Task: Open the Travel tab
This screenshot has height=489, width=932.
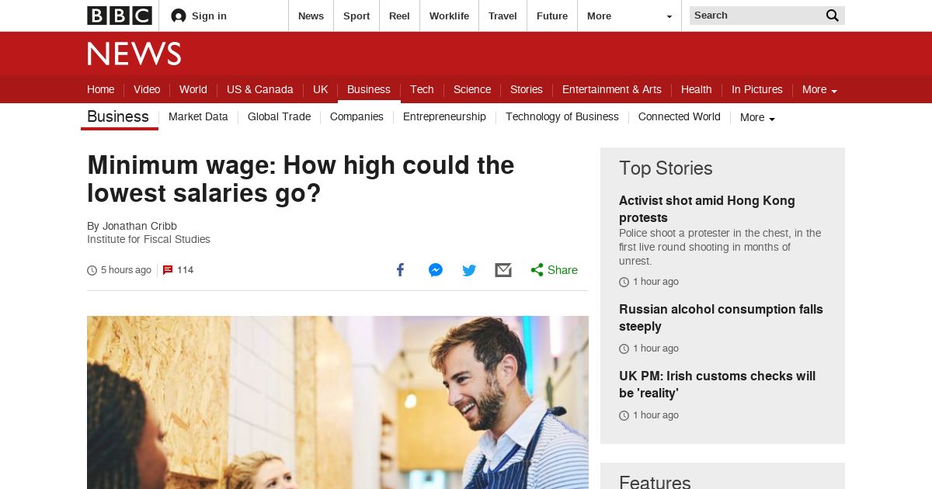Action: tap(503, 16)
